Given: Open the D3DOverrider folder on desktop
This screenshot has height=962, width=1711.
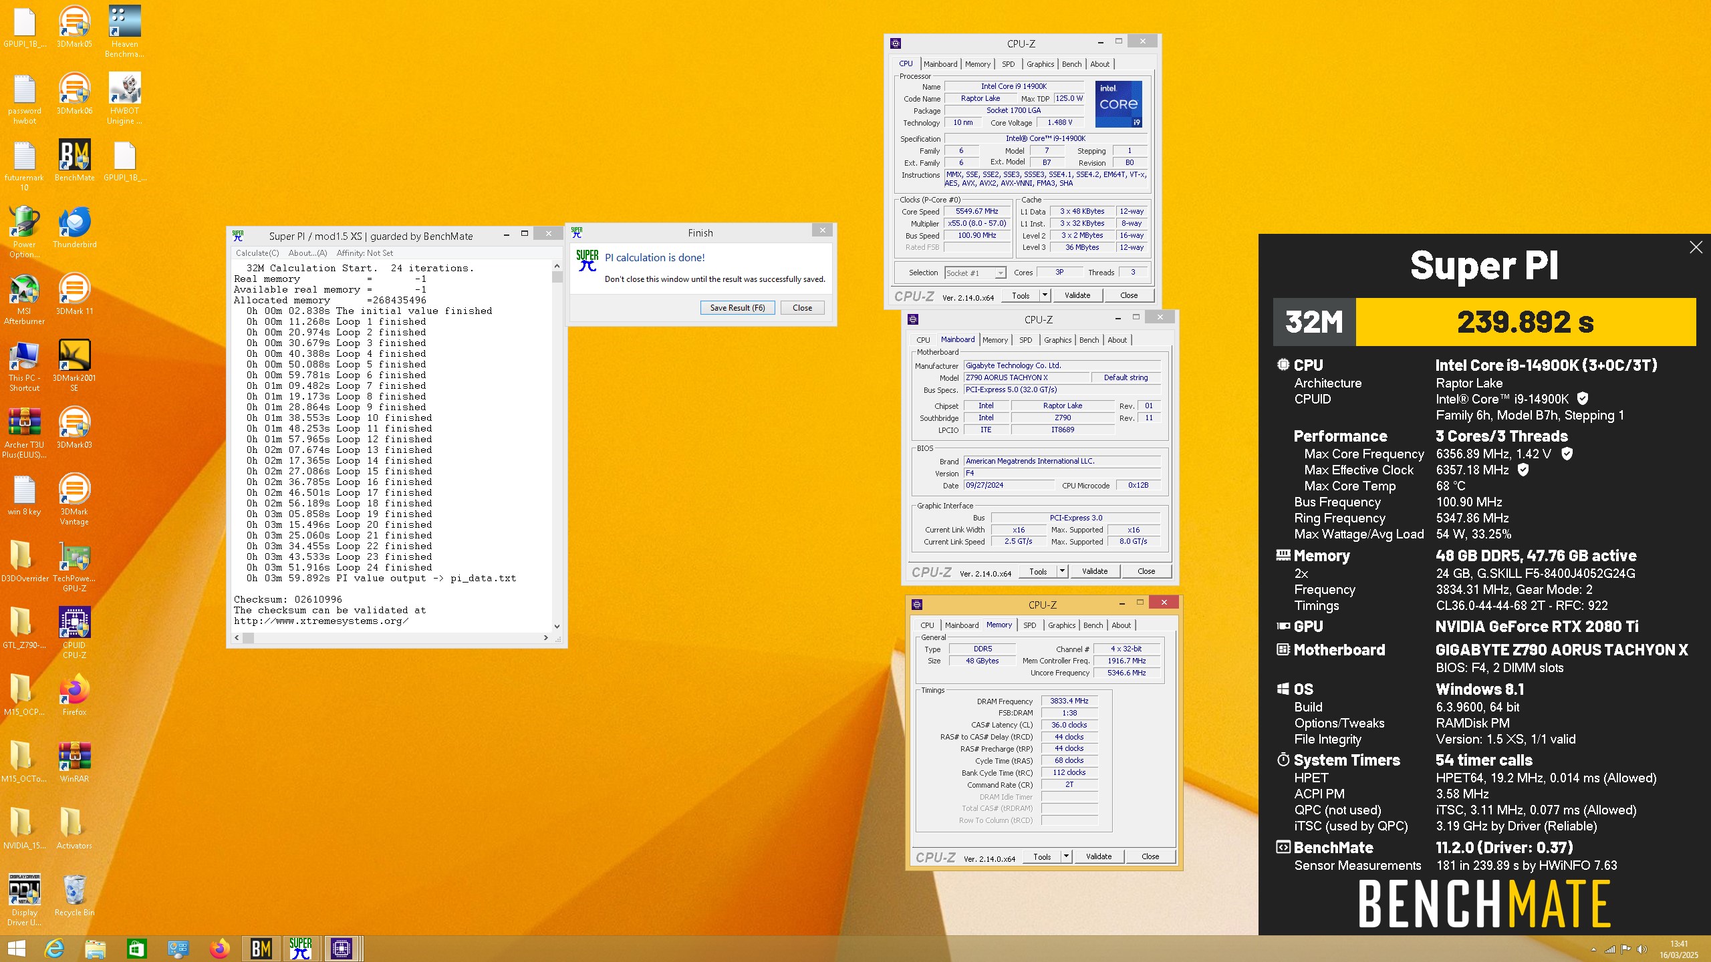Looking at the screenshot, I should pos(24,561).
